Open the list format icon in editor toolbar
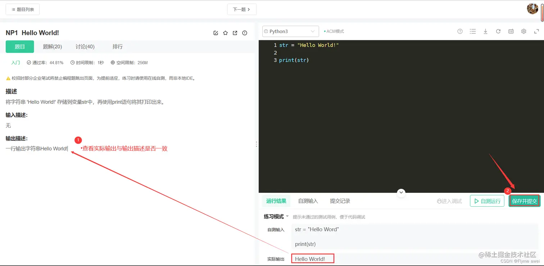 point(473,31)
